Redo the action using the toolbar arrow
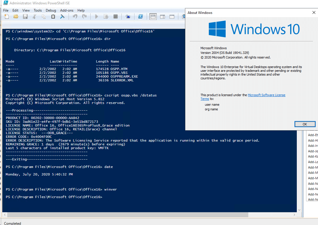The image size is (318, 225). click(85, 17)
